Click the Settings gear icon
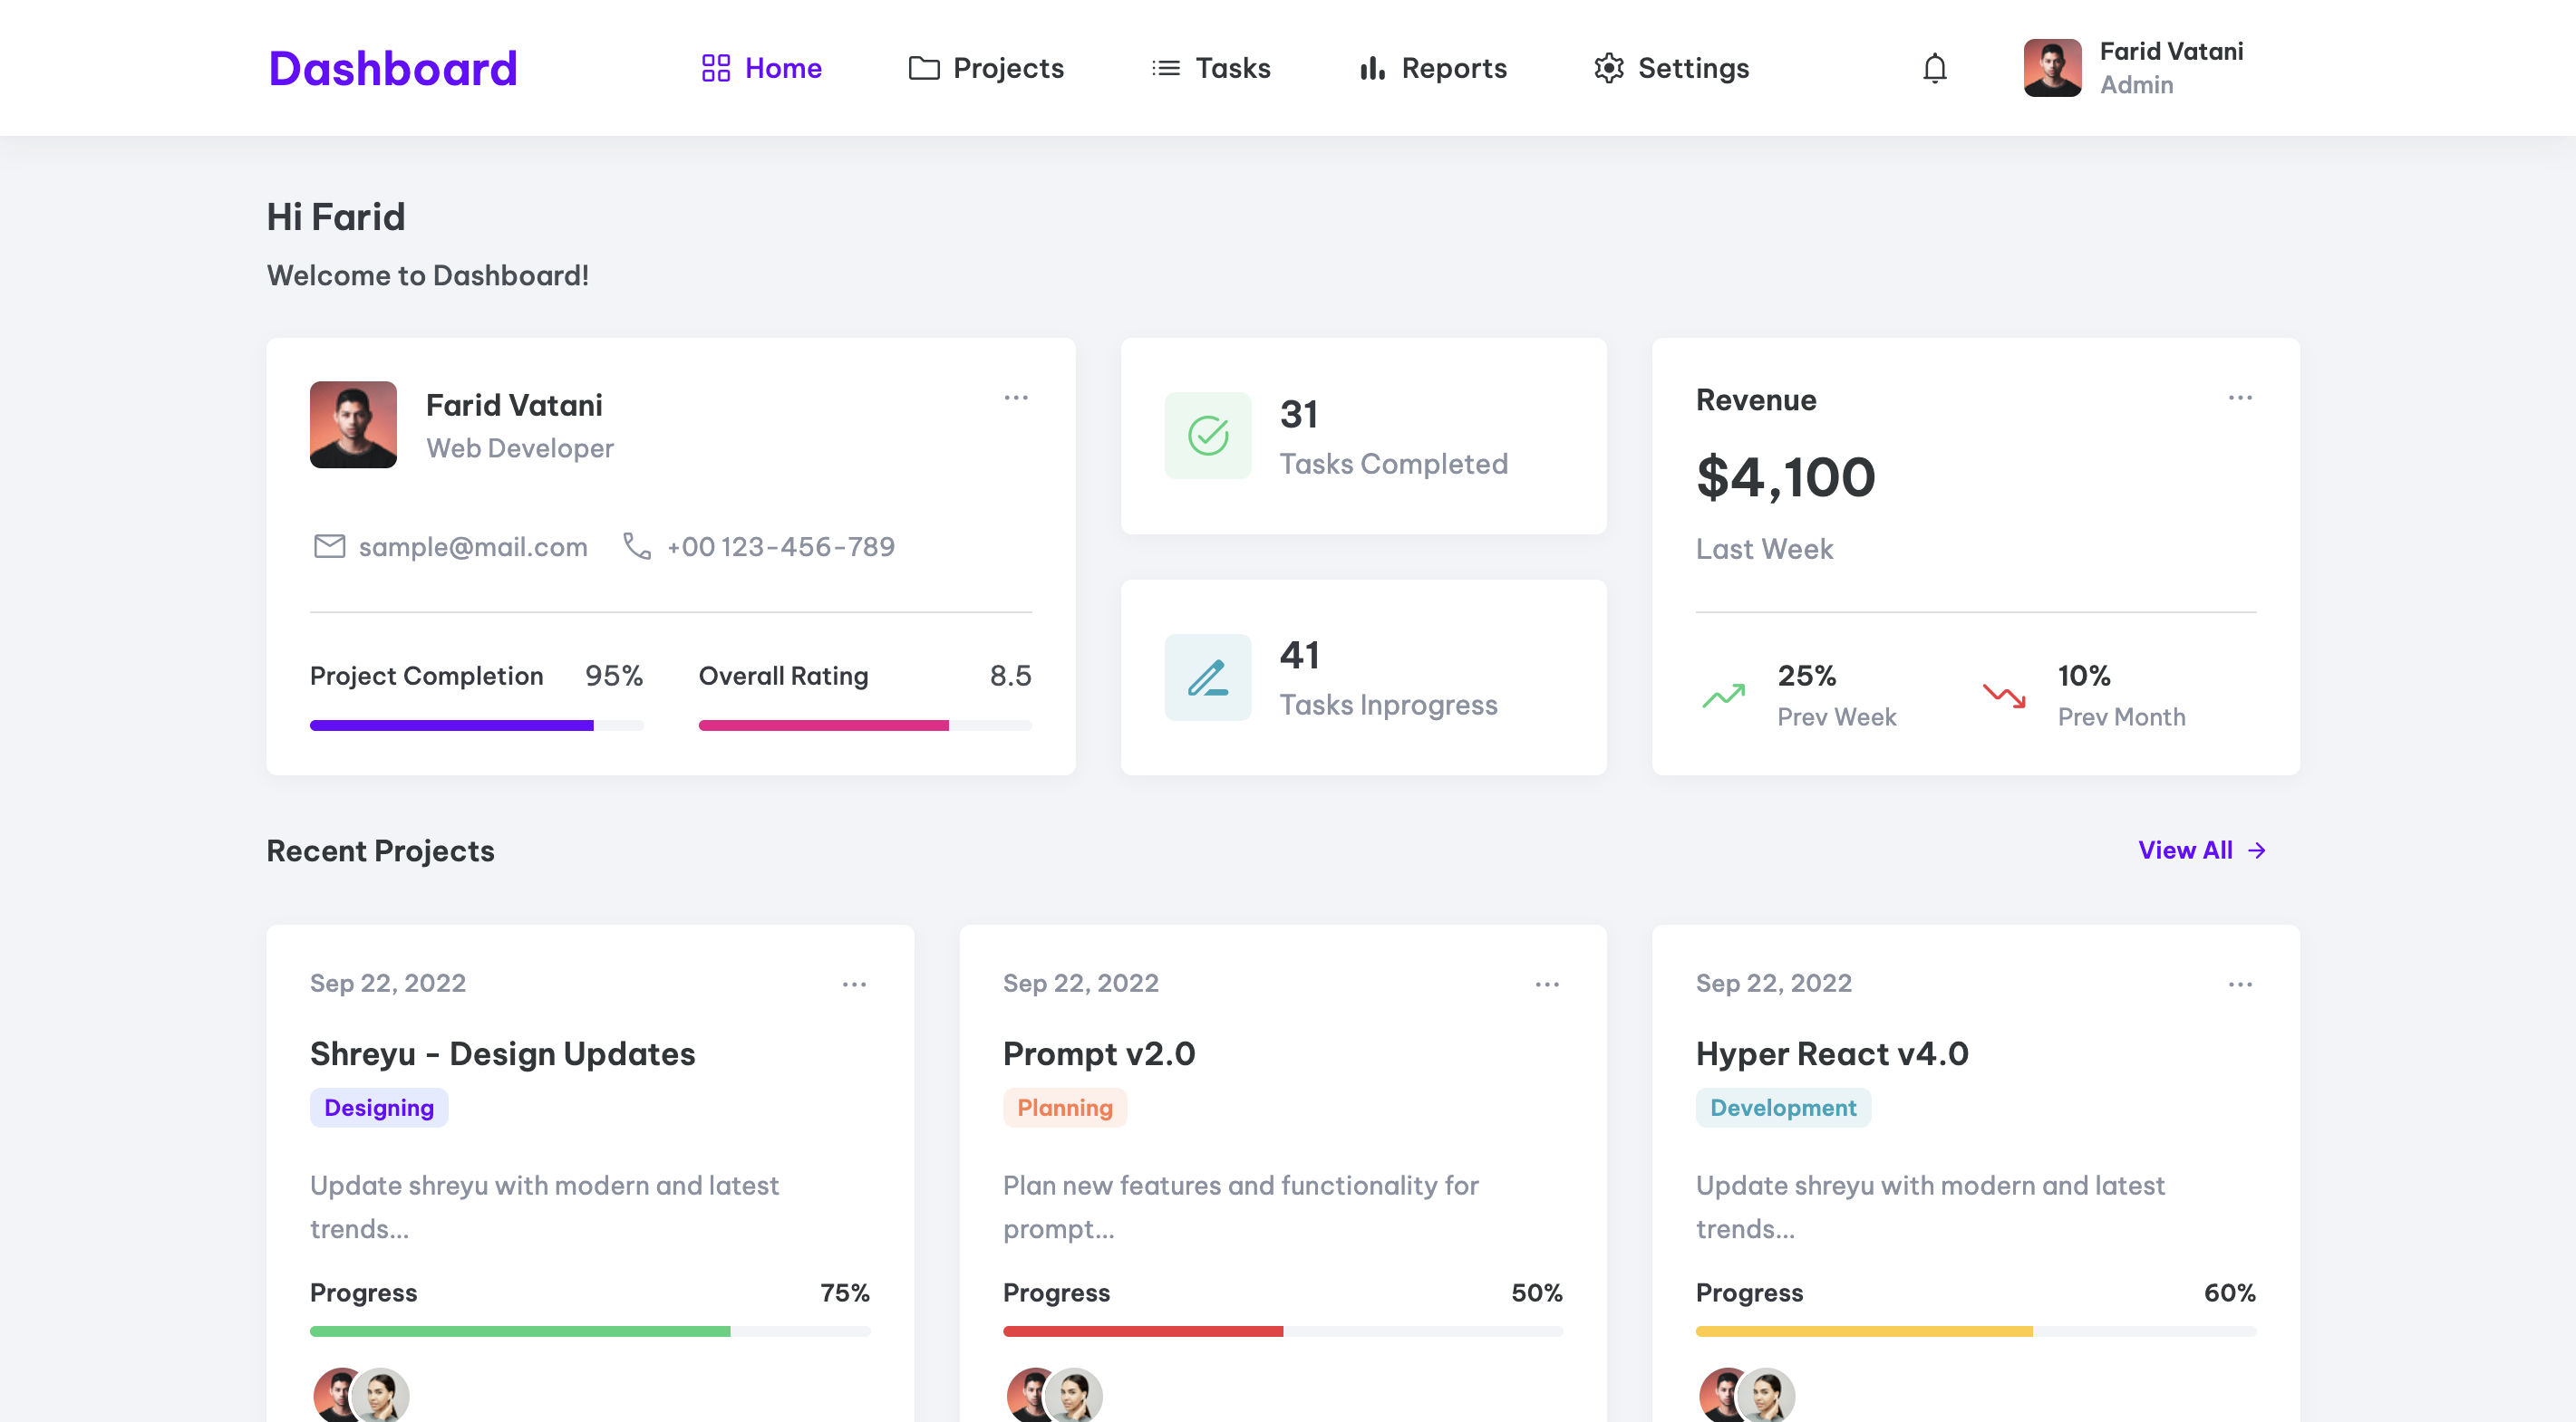Image resolution: width=2576 pixels, height=1422 pixels. point(1609,68)
